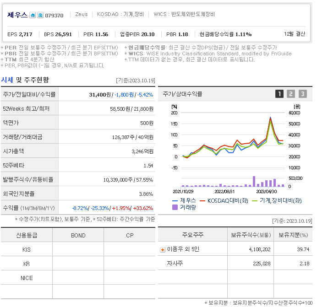Image resolution: width=317 pixels, height=307 pixels.
Task: Expand the 이종우 외 5인 shareholder row
Action: pos(162,250)
